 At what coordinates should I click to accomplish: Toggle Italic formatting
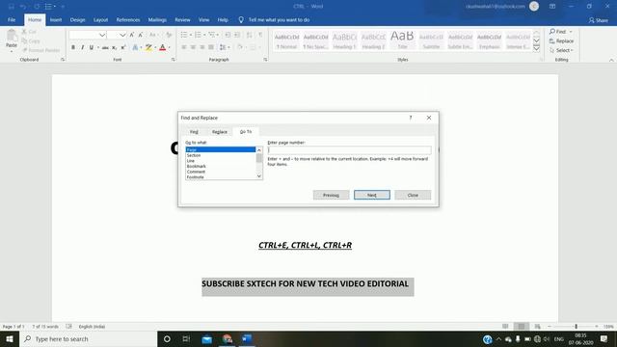point(82,47)
